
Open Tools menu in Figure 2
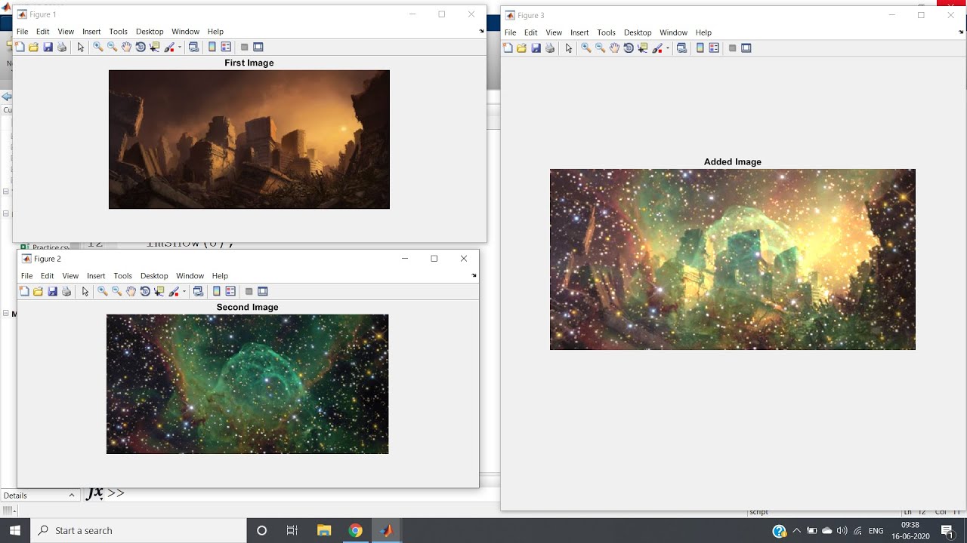point(122,276)
